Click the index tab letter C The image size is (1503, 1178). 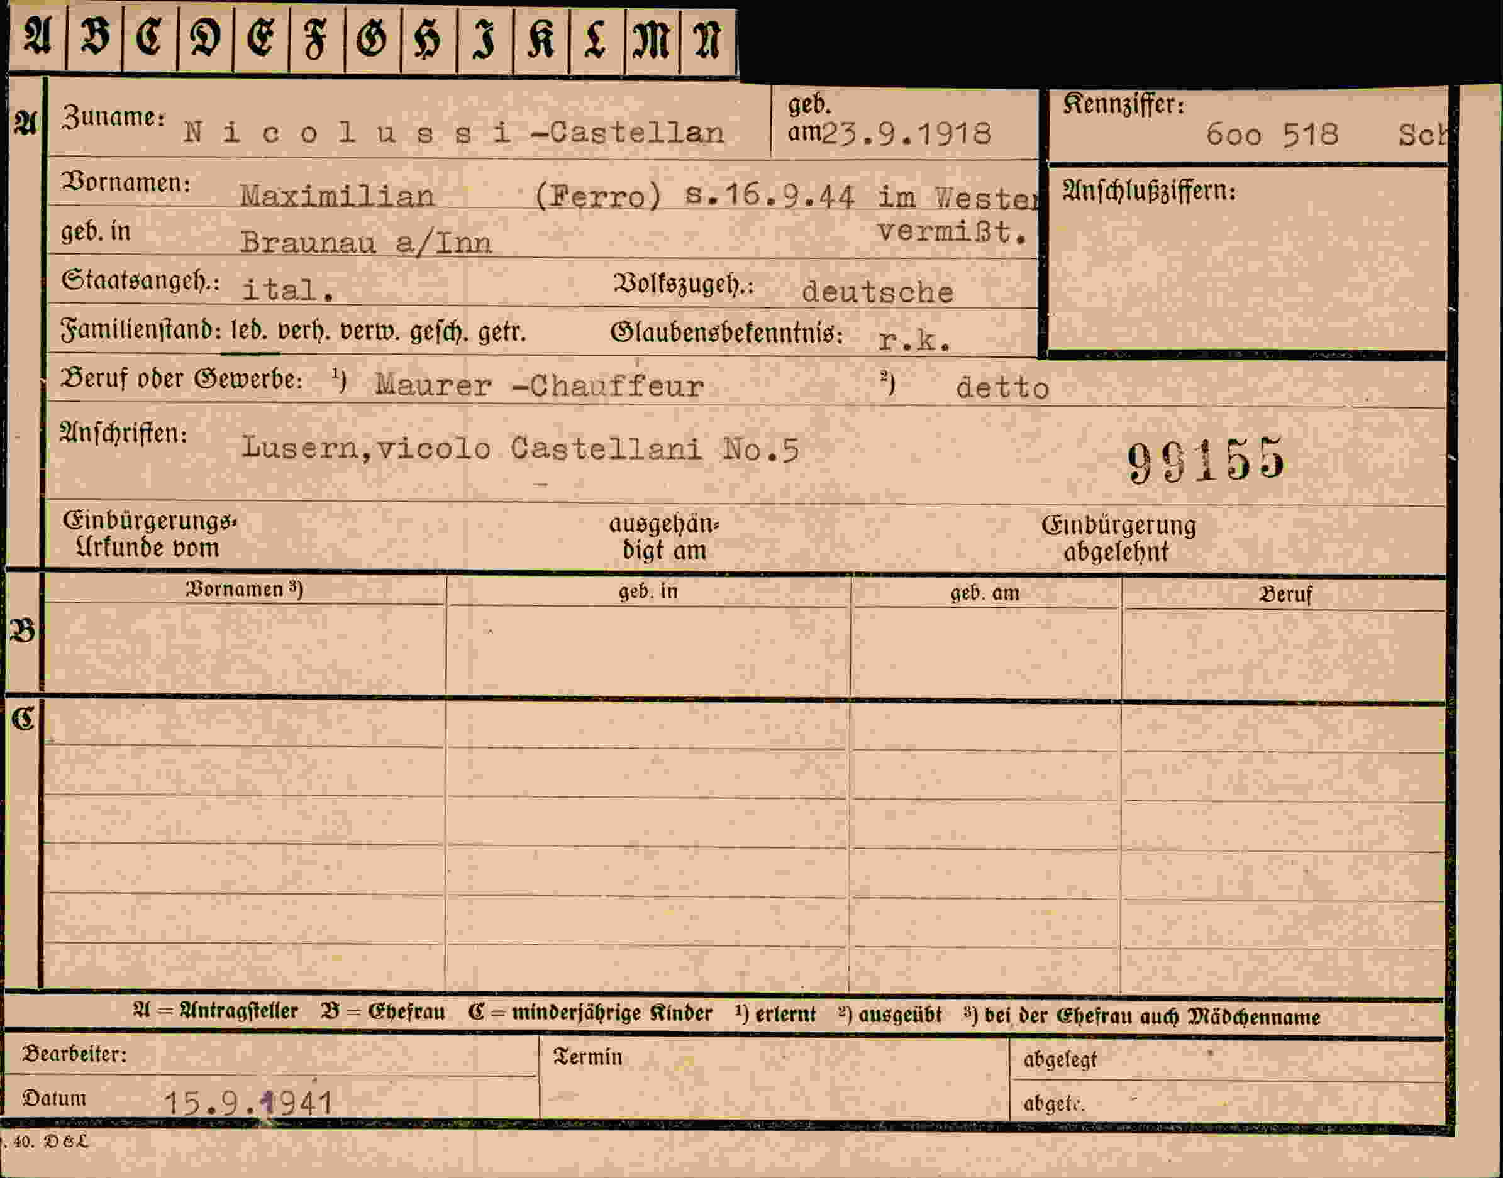(x=149, y=37)
